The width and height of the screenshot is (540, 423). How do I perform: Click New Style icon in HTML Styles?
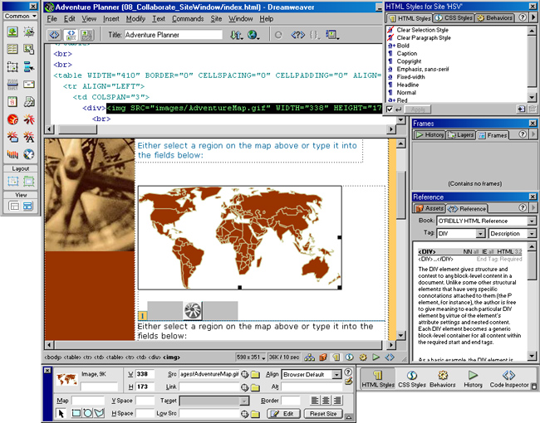pos(520,109)
